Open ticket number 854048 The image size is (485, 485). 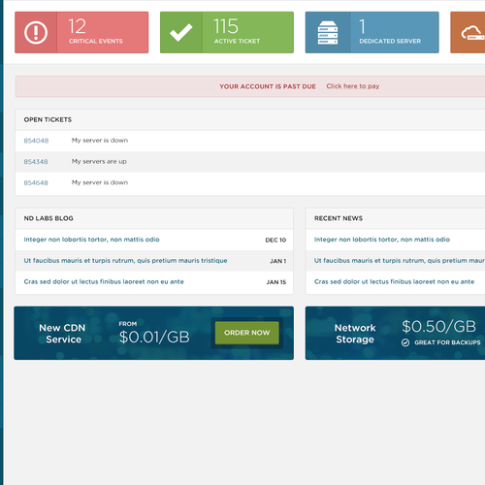click(x=36, y=141)
